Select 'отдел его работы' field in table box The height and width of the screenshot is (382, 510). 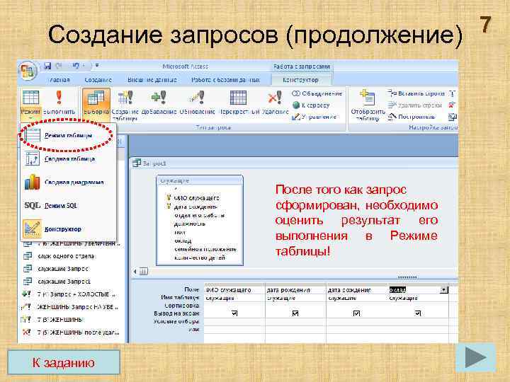click(x=199, y=215)
